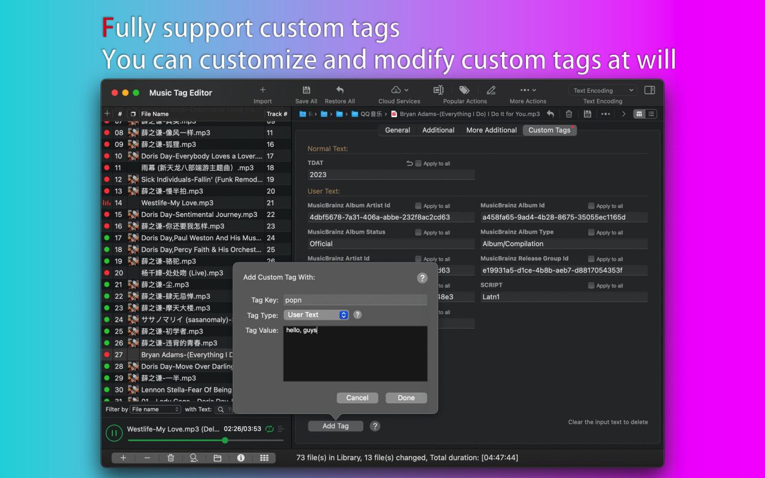This screenshot has width=765, height=478.
Task: Check Apply to all for SCRIPT
Action: tap(591, 286)
